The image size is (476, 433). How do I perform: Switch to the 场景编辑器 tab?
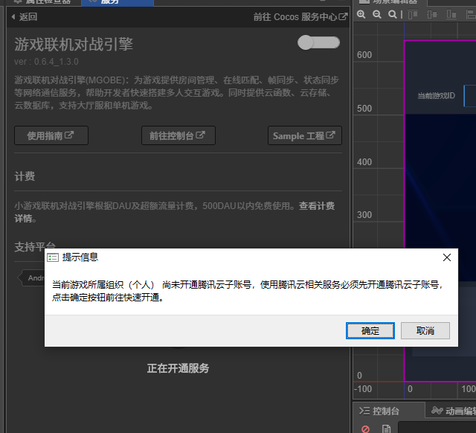(390, 2)
